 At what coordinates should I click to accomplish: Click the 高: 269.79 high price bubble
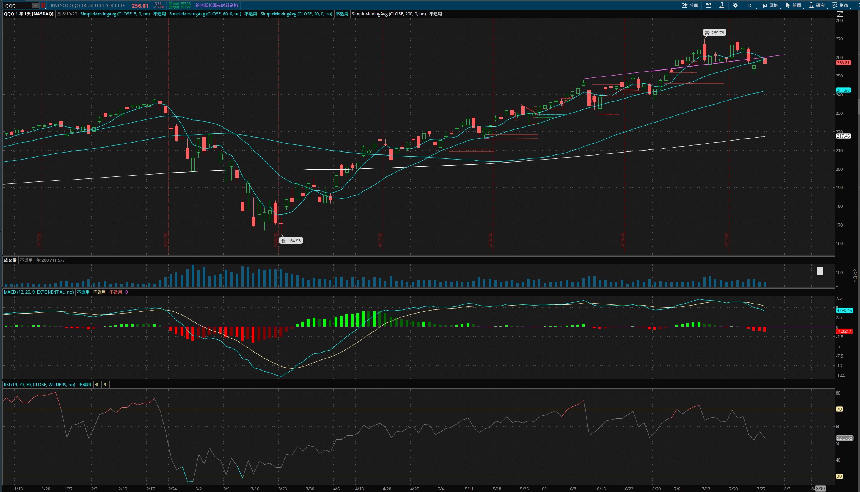click(714, 33)
